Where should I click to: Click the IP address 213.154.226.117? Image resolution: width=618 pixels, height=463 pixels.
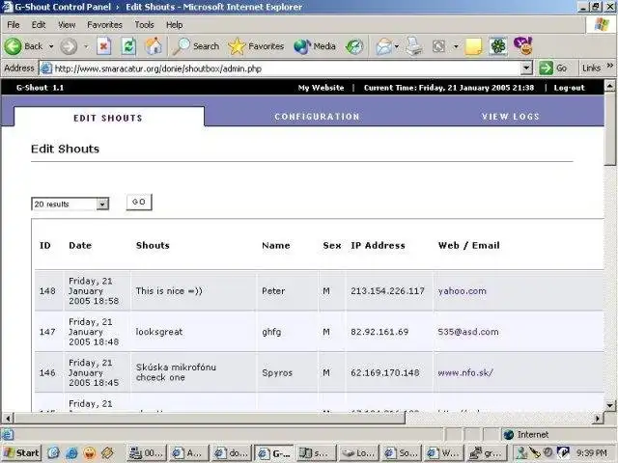coord(387,291)
